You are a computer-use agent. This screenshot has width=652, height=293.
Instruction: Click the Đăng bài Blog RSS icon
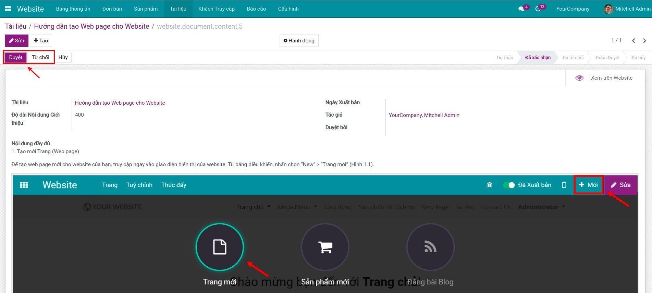pos(430,247)
